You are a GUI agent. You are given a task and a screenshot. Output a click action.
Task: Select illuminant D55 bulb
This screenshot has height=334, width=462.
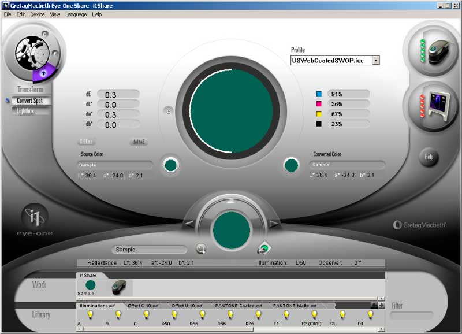click(202, 315)
